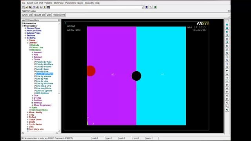
Task: Select the Top View icon
Action: tap(227, 39)
